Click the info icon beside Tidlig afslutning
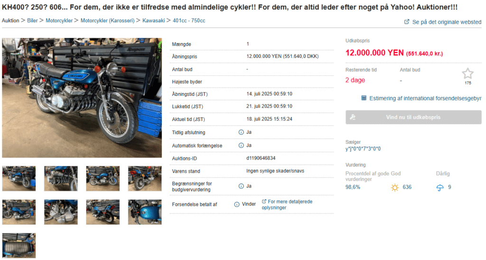 pos(241,132)
